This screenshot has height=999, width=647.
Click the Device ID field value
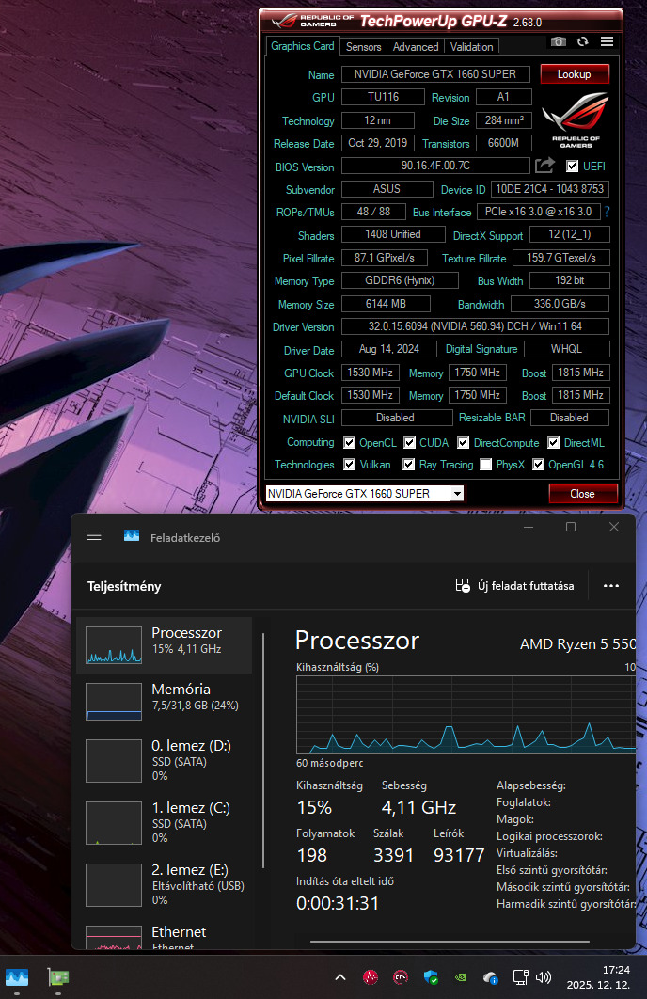click(x=549, y=189)
